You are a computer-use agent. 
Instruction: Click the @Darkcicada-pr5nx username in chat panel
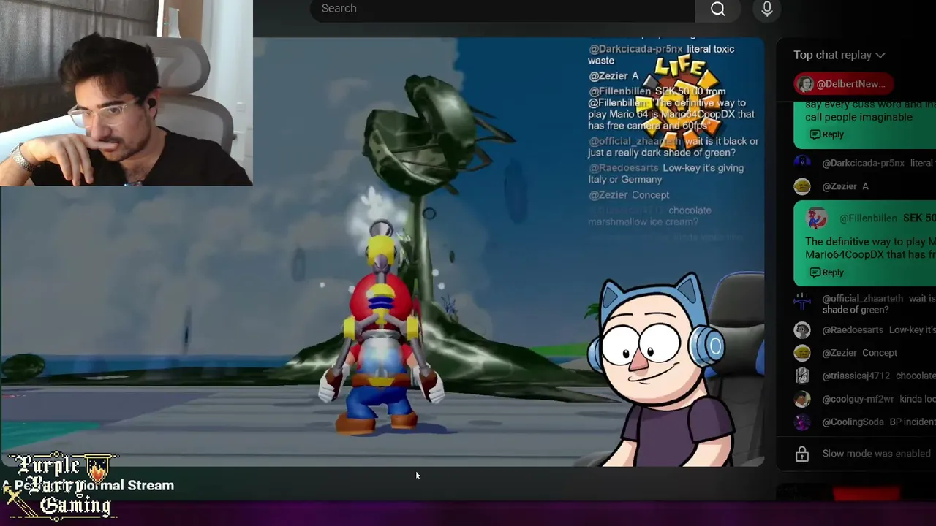(x=863, y=163)
